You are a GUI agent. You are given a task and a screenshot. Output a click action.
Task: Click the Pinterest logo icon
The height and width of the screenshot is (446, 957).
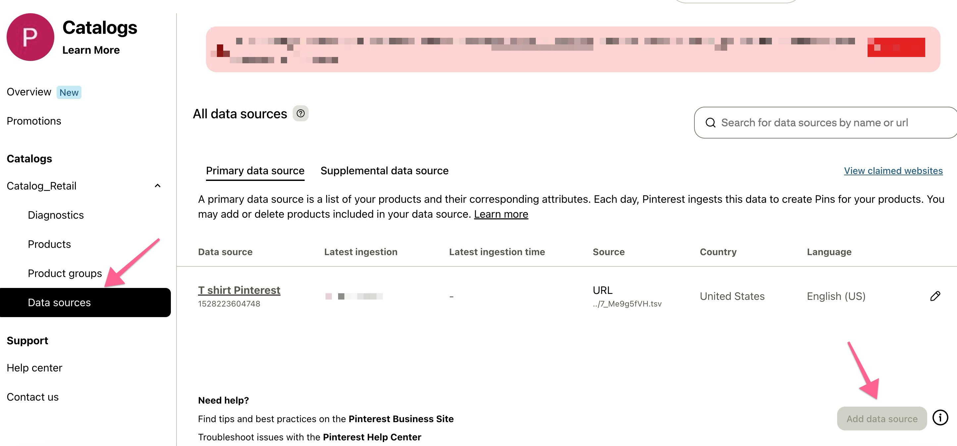[x=30, y=37]
